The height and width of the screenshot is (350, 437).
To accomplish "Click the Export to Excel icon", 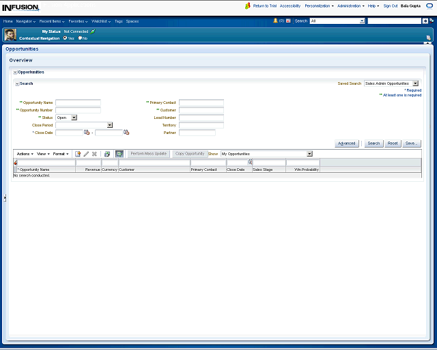I will tap(107, 154).
